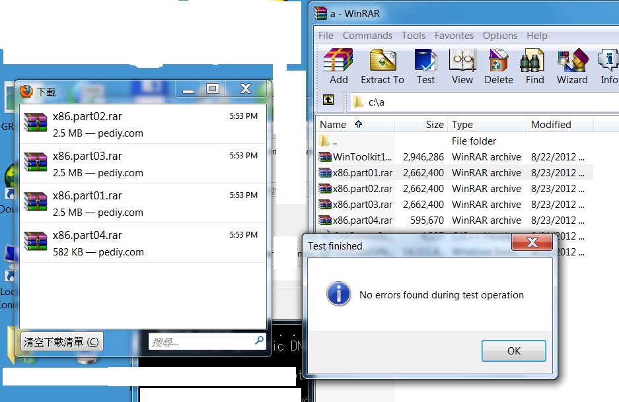Go up one folder level in WinRAR
Screen dimensions: 619x402
tap(328, 100)
